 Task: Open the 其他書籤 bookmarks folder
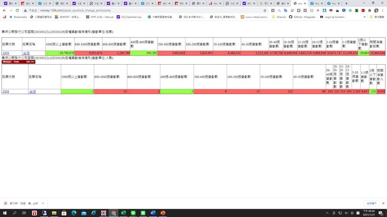[378, 17]
